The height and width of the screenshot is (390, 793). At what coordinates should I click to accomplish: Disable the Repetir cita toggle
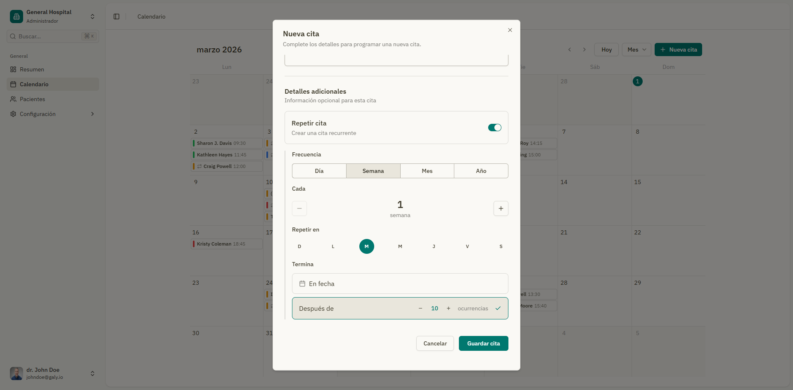point(494,128)
